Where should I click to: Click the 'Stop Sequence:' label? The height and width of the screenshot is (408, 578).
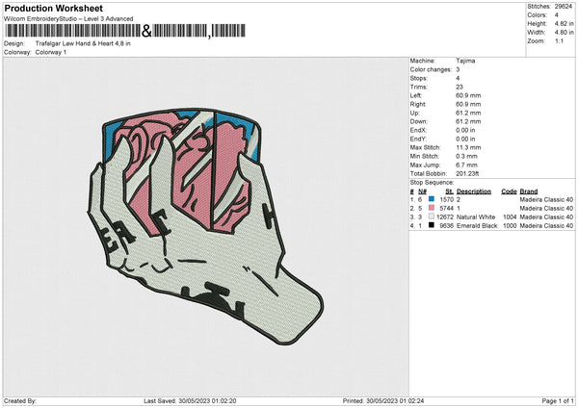432,182
